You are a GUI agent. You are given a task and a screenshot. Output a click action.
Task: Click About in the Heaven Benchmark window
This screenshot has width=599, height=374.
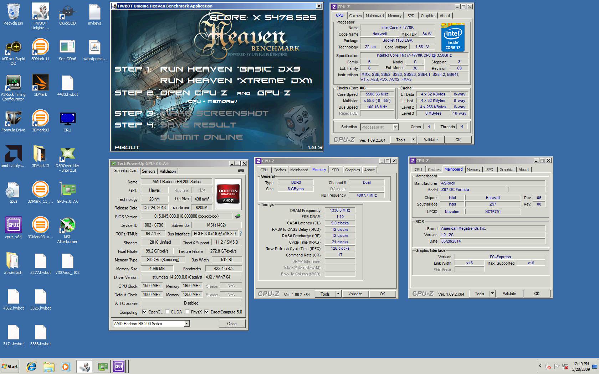click(127, 147)
